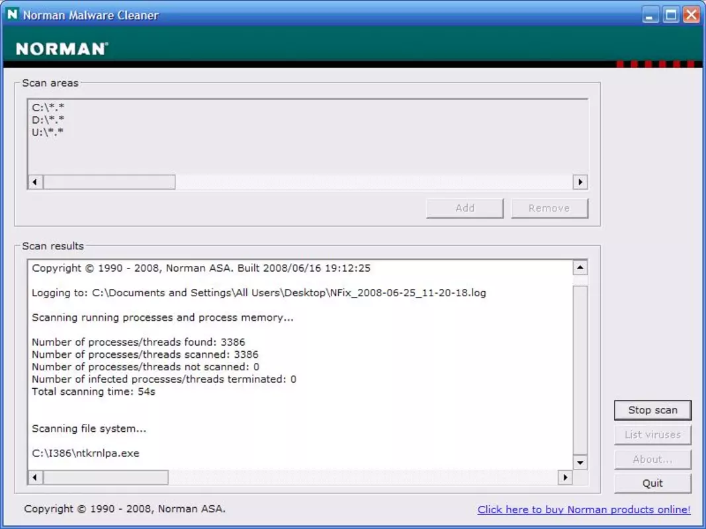This screenshot has width=706, height=529.
Task: Click left arrow of Scan results horizontal scrollbar
Action: pyautogui.click(x=35, y=477)
